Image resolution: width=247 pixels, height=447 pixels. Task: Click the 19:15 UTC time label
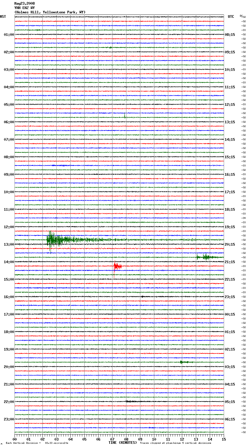(x=230, y=227)
